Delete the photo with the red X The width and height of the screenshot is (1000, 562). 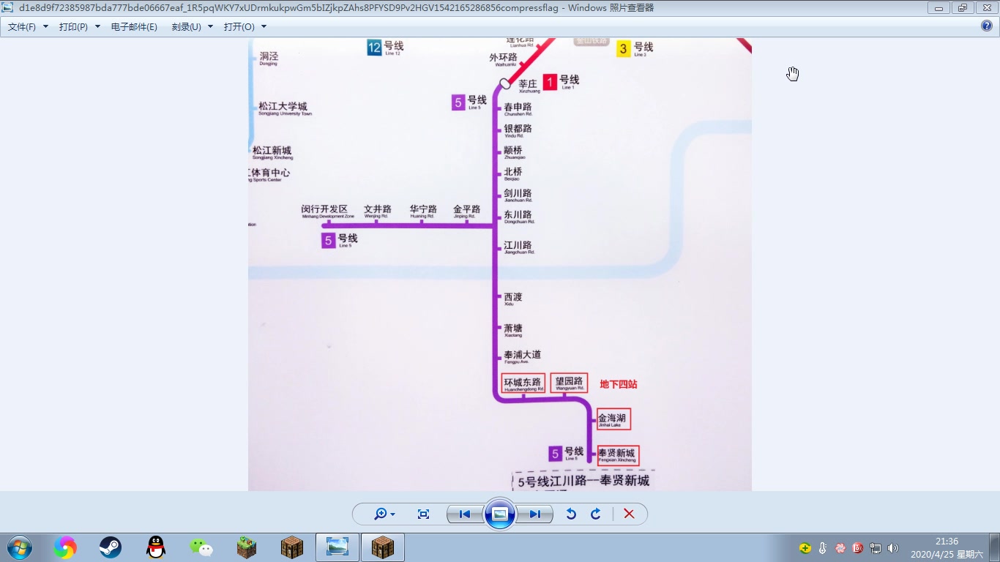point(629,514)
